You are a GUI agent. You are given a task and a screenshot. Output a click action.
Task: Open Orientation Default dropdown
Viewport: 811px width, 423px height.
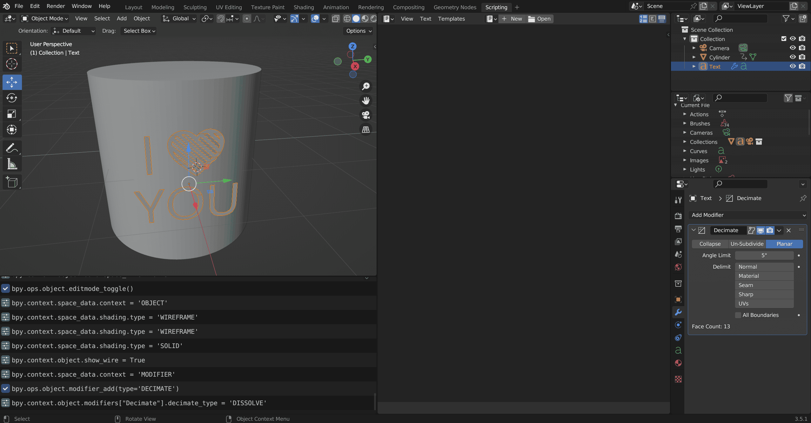(x=73, y=31)
